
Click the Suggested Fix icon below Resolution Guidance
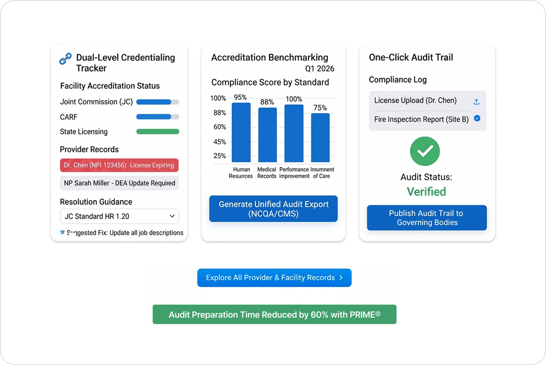tap(62, 232)
